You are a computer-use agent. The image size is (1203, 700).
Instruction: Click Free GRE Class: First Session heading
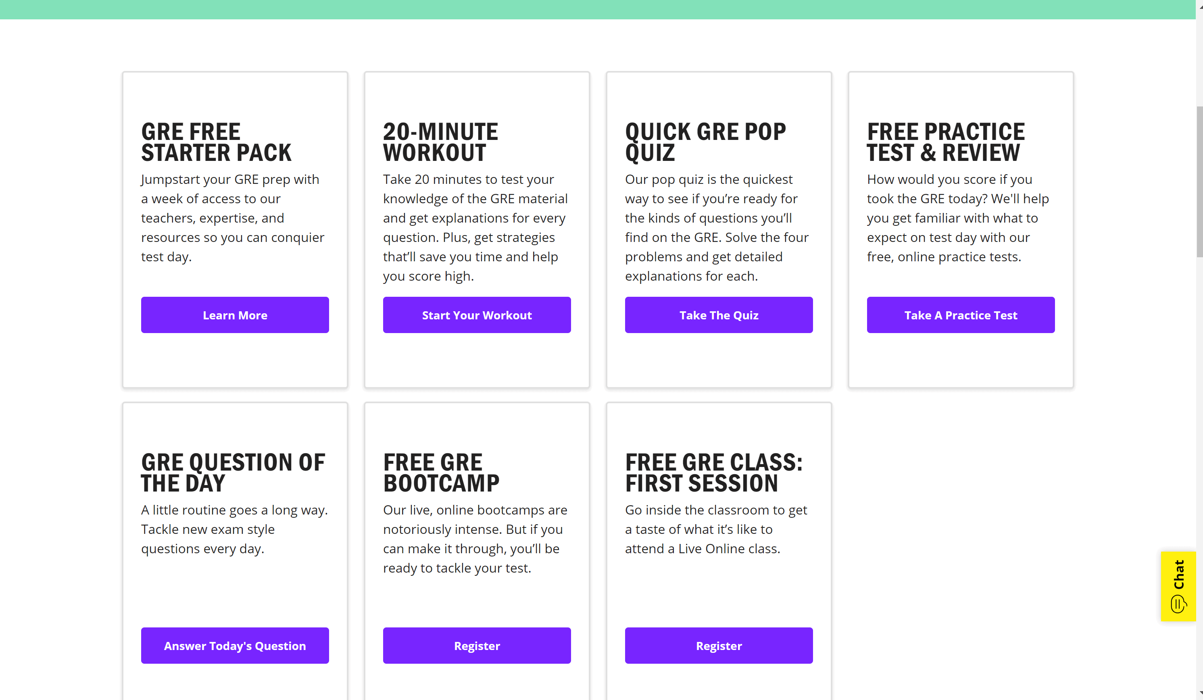coord(714,473)
